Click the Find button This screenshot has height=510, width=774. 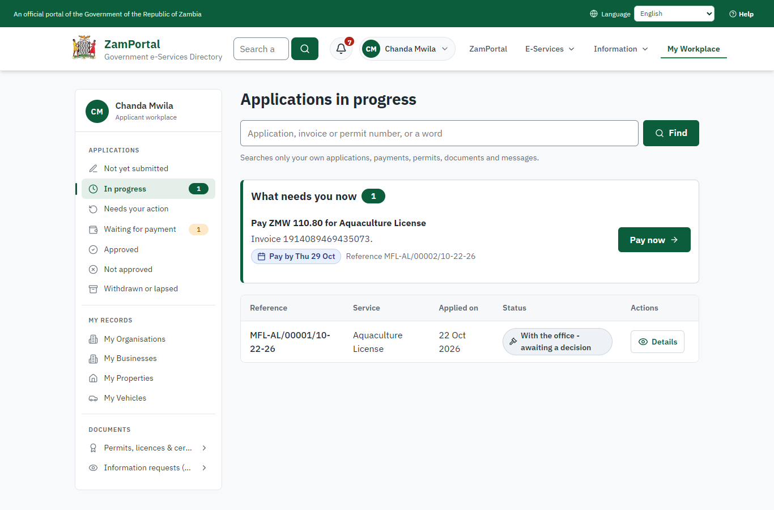pos(671,133)
